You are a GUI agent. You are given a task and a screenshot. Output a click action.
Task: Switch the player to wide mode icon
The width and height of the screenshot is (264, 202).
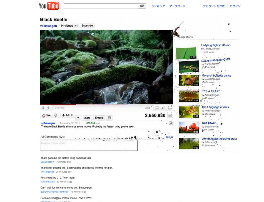[x=156, y=108]
